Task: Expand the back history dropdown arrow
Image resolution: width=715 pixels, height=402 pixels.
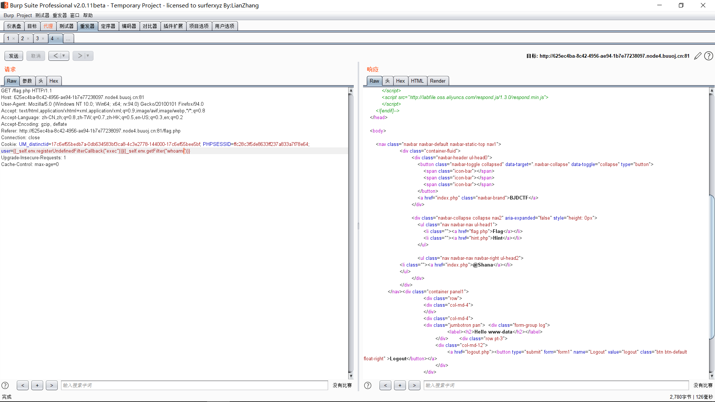Action: click(64, 56)
